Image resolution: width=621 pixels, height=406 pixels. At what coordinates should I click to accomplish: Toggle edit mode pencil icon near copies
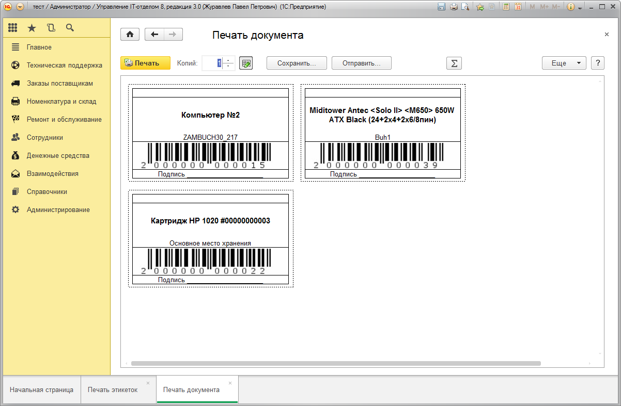pyautogui.click(x=246, y=63)
